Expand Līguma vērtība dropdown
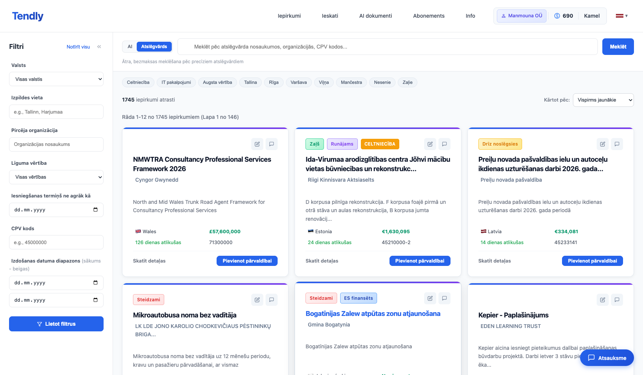Image resolution: width=643 pixels, height=375 pixels. point(56,177)
